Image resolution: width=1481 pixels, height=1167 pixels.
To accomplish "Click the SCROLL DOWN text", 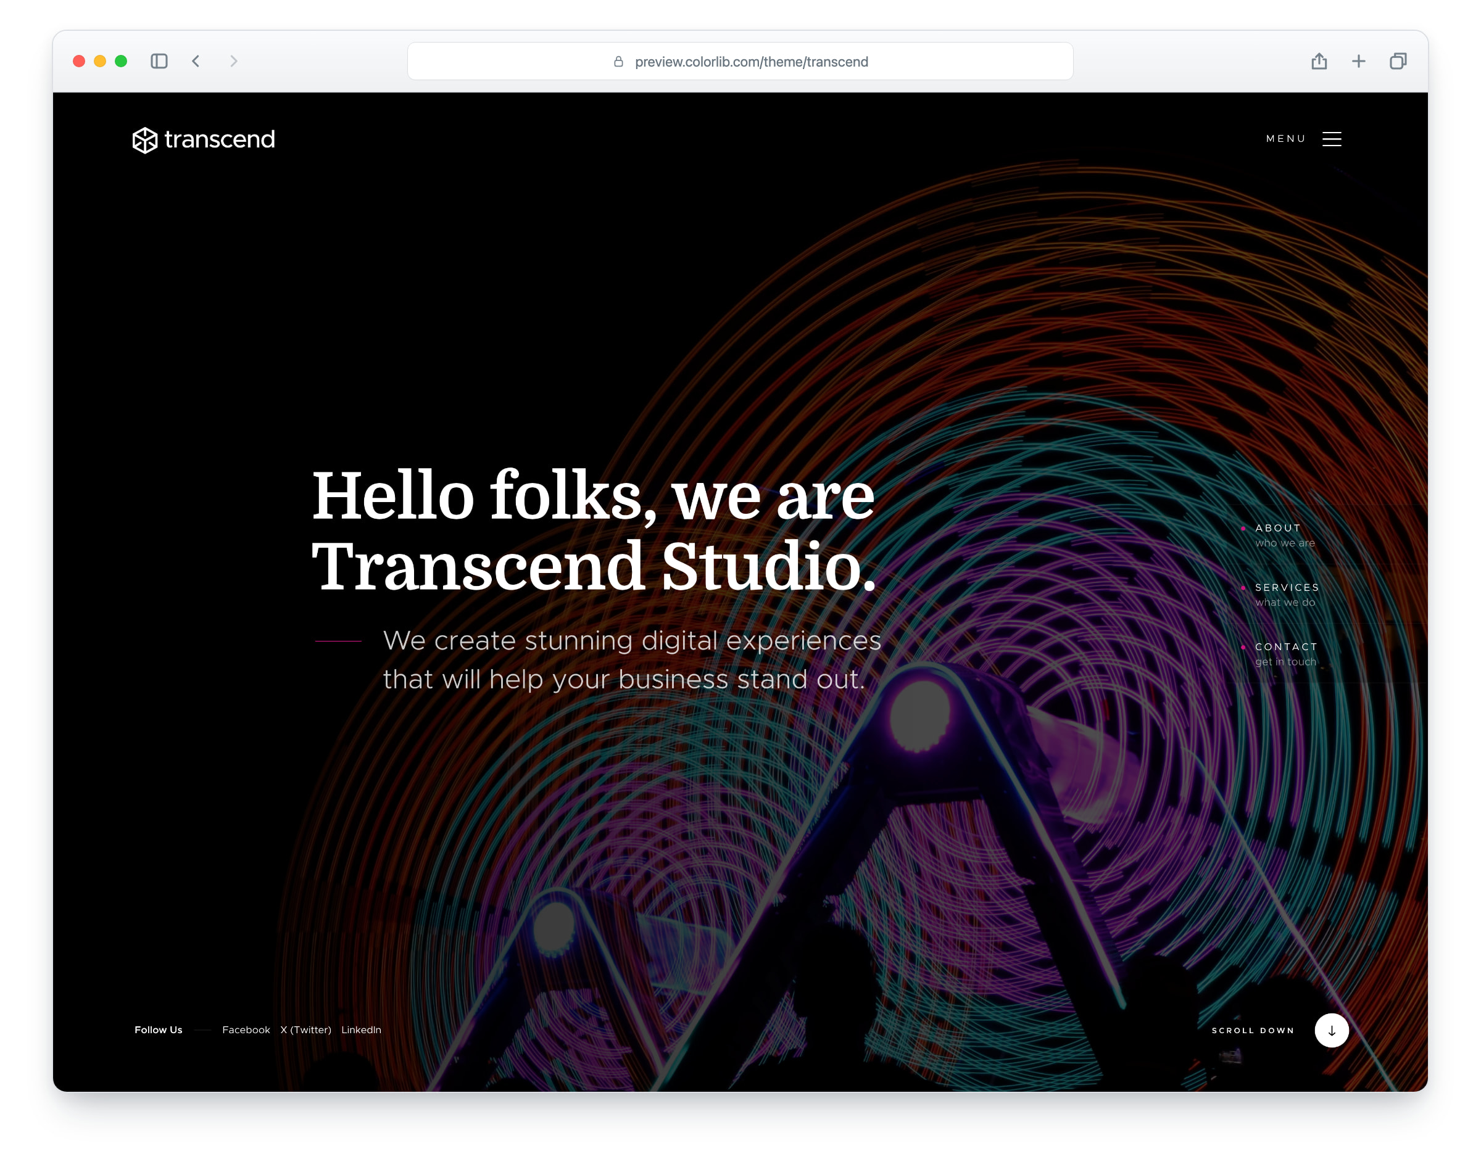I will [1253, 1030].
